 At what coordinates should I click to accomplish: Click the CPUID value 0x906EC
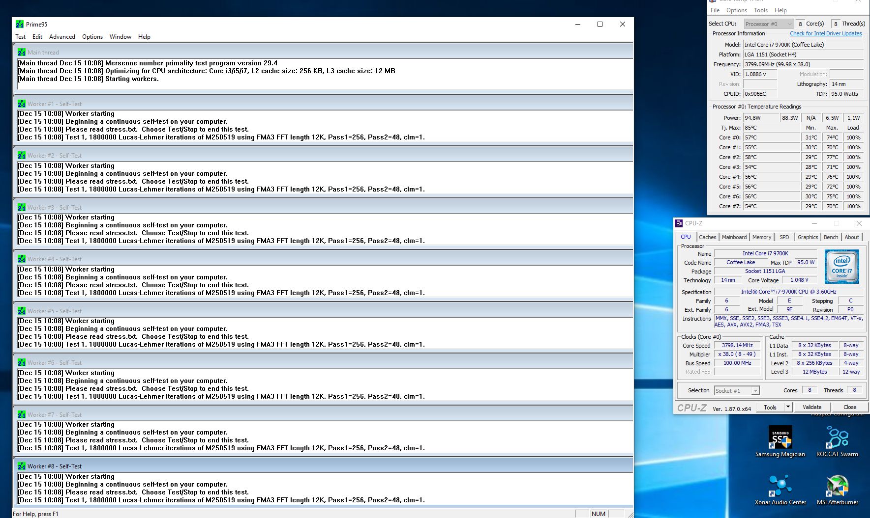pos(760,94)
